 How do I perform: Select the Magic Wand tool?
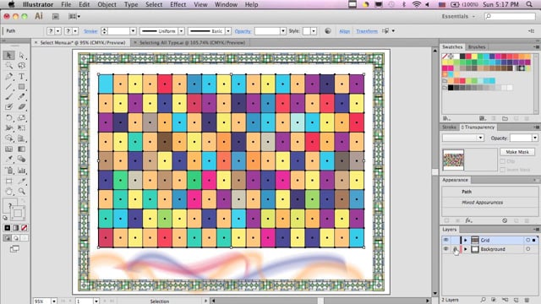tap(9, 66)
